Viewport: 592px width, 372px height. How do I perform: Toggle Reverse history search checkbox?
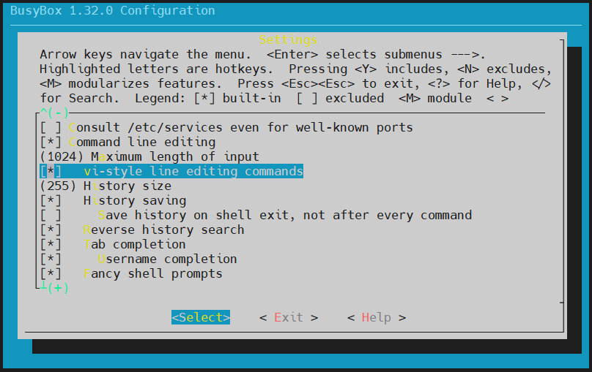coord(51,229)
